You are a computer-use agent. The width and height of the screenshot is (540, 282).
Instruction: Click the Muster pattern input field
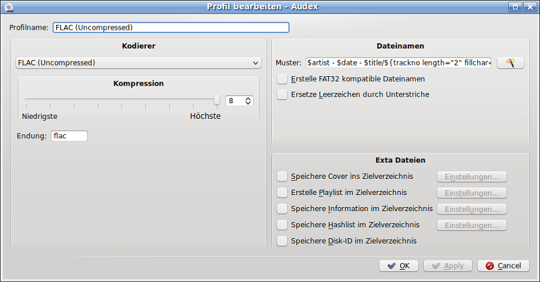pos(398,63)
